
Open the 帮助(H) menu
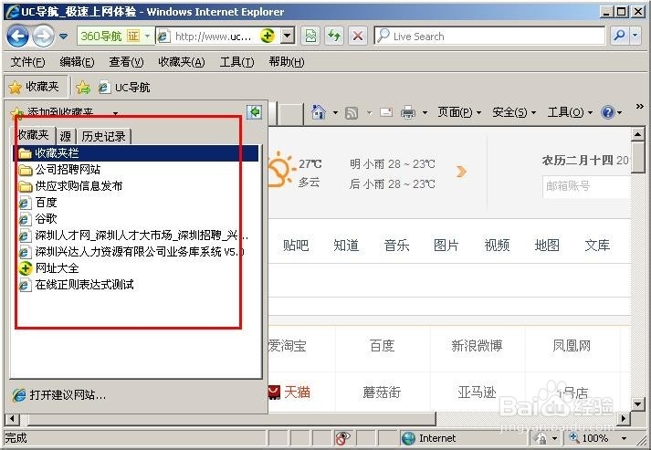[x=287, y=62]
